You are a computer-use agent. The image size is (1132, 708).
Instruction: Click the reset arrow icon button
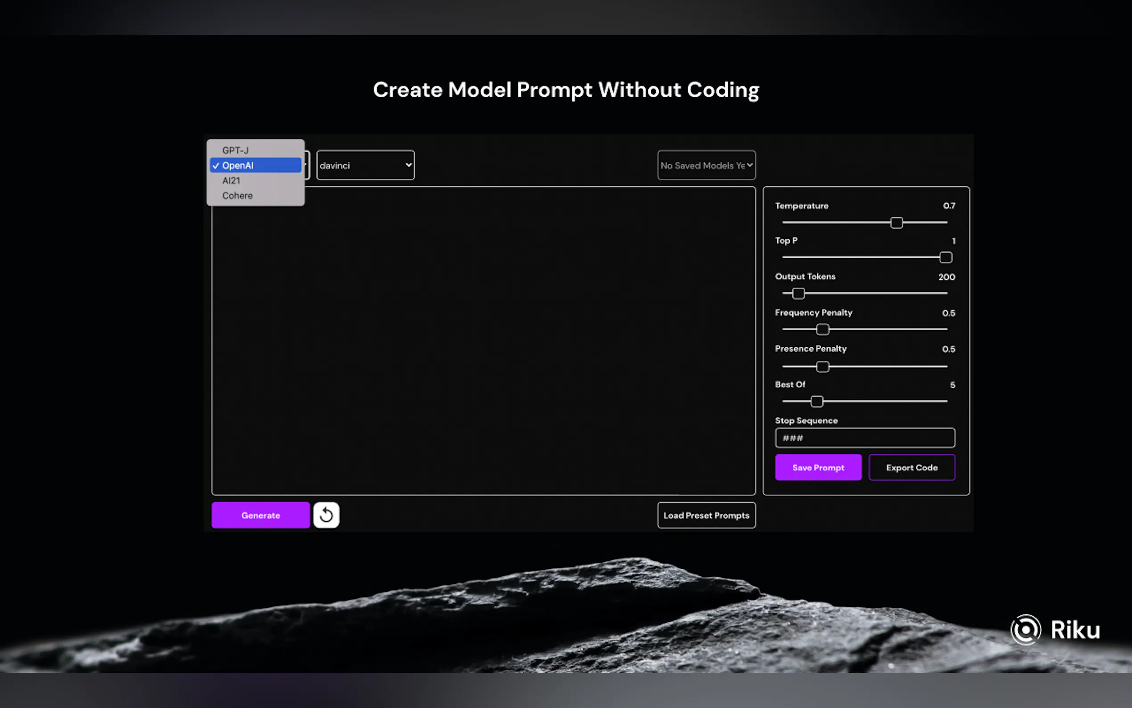pyautogui.click(x=326, y=515)
